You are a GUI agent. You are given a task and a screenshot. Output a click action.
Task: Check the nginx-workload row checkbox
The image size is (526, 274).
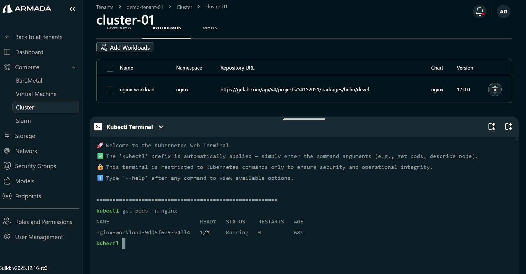coord(110,90)
